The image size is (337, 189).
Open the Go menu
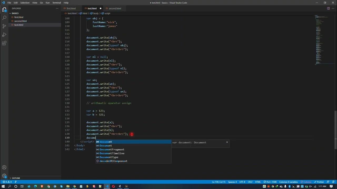[x=41, y=3]
